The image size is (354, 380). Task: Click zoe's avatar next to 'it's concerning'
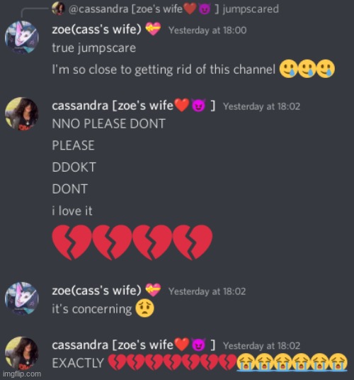click(22, 298)
